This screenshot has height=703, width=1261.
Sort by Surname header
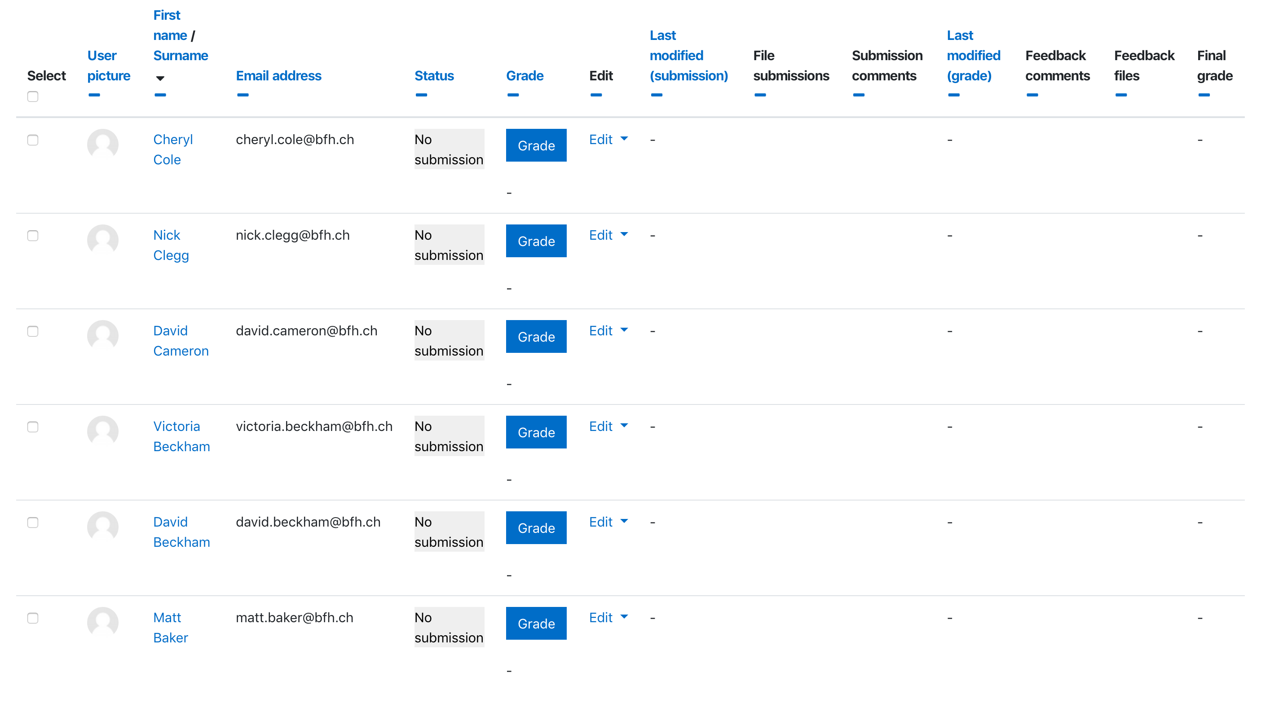tap(181, 56)
